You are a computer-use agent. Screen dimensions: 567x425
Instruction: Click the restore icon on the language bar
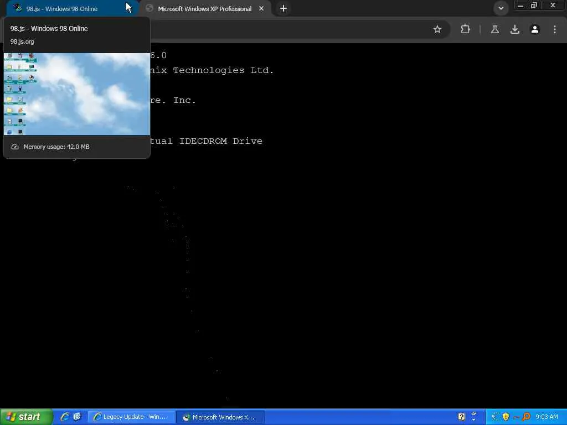[x=474, y=414]
